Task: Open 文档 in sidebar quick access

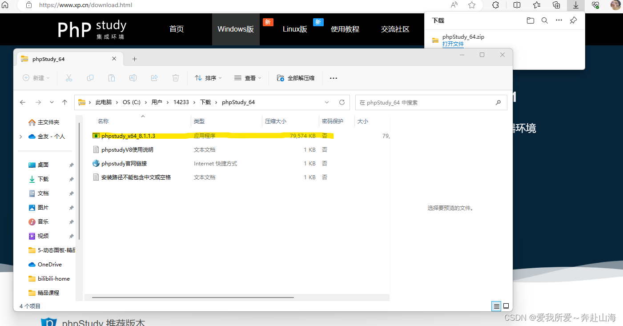Action: click(x=43, y=193)
